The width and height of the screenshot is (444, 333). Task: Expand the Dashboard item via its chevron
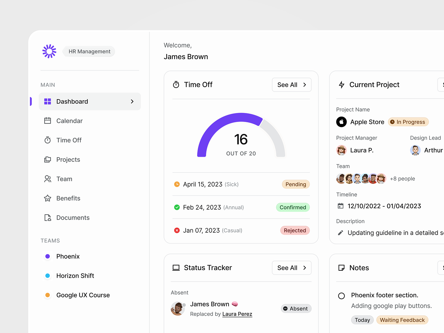tap(132, 101)
